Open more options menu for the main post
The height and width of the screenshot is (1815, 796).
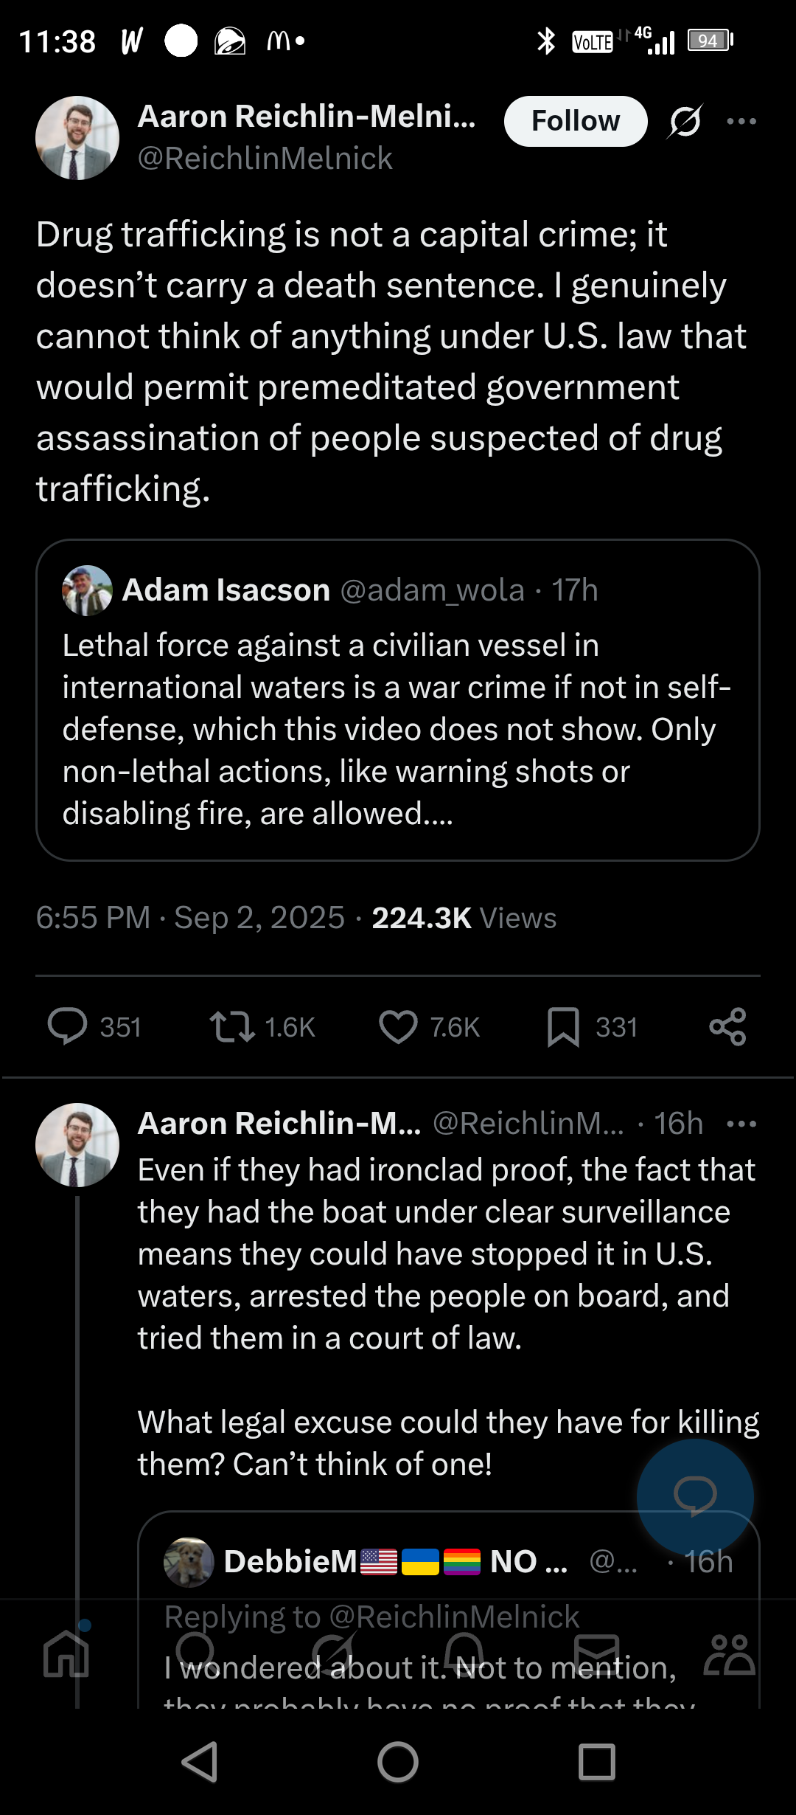pyautogui.click(x=741, y=121)
